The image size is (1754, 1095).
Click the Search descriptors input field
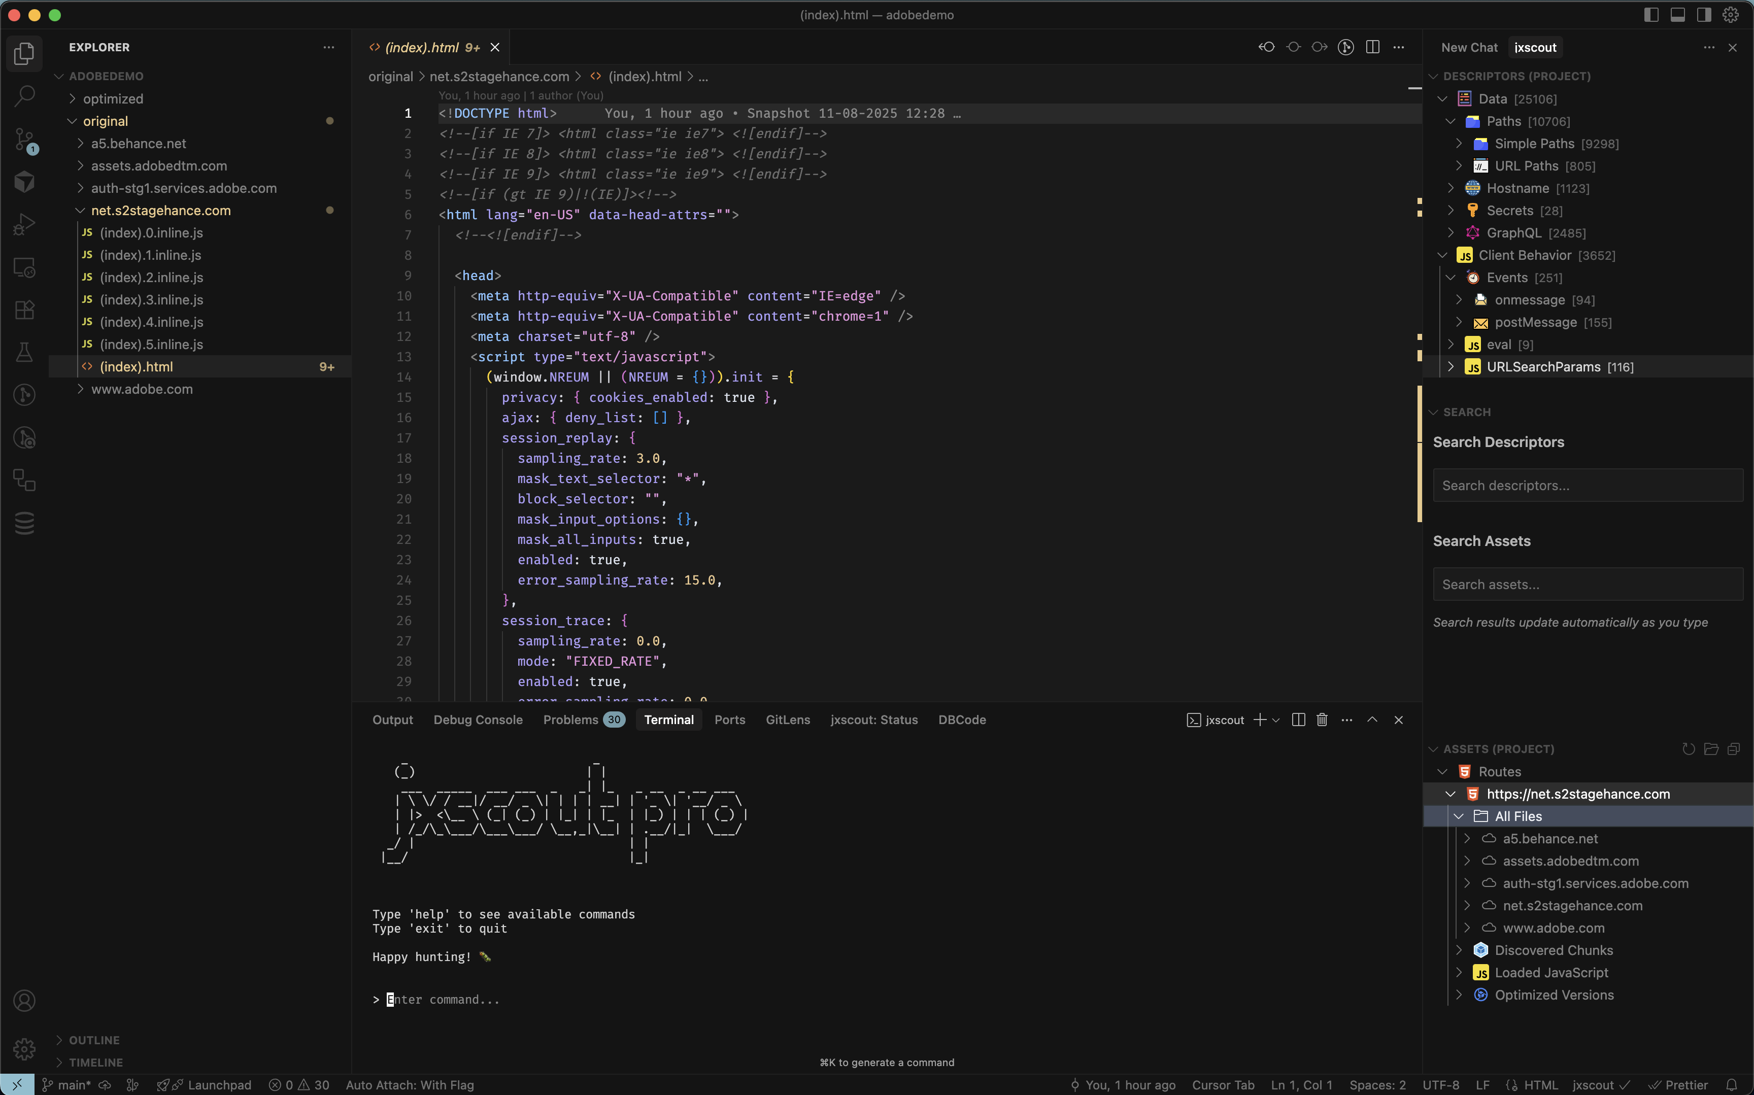point(1588,485)
